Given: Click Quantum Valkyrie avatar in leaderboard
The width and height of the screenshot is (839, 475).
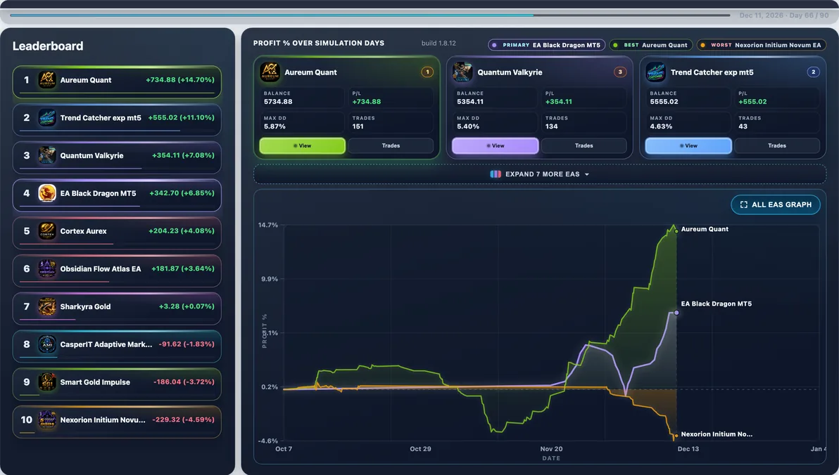Looking at the screenshot, I should click(47, 155).
